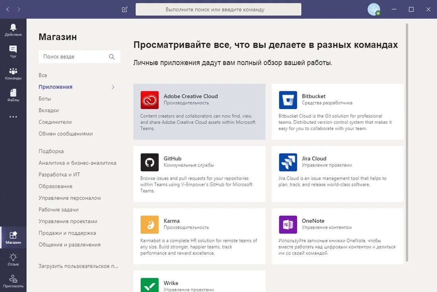Select the Соединители category
The image size is (437, 292).
[x=55, y=122]
